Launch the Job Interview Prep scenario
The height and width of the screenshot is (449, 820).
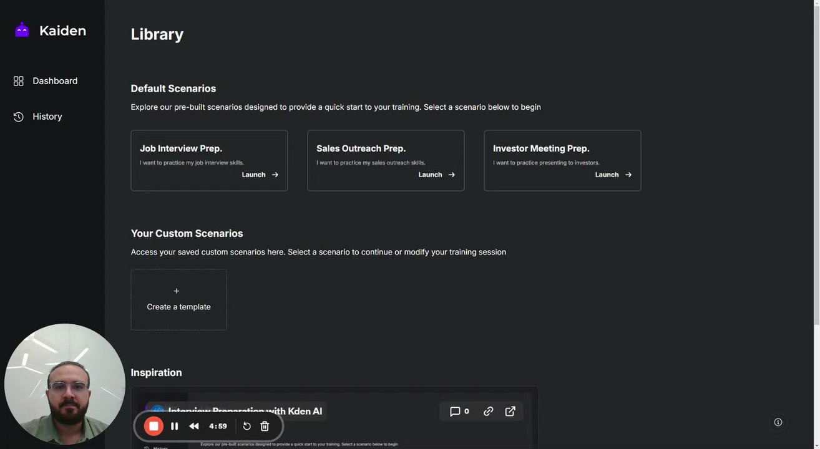(260, 175)
